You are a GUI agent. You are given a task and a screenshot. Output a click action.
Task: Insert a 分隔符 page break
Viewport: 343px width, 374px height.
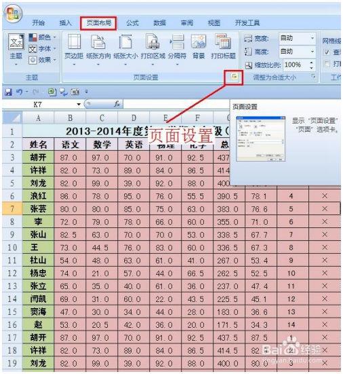[x=177, y=50]
